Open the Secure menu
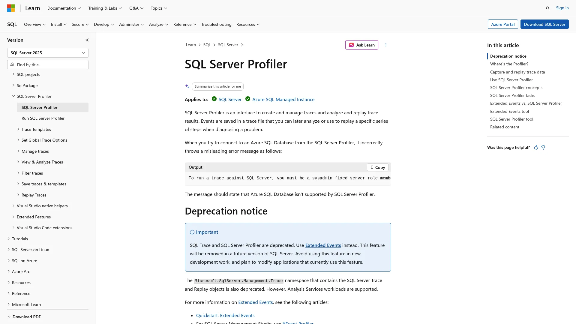The image size is (576, 324). [x=80, y=24]
